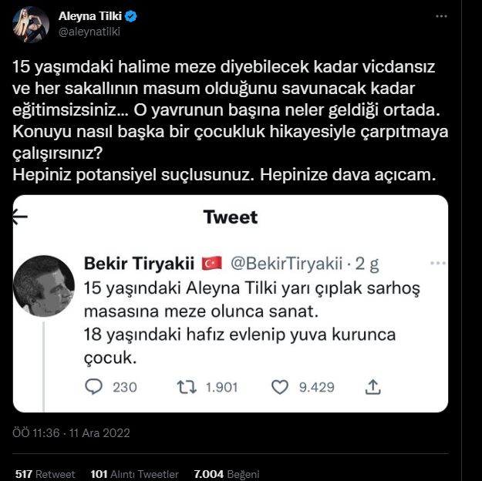Screen dimensions: 482x481
Task: Click the Turkish flag emoji
Action: [211, 264]
